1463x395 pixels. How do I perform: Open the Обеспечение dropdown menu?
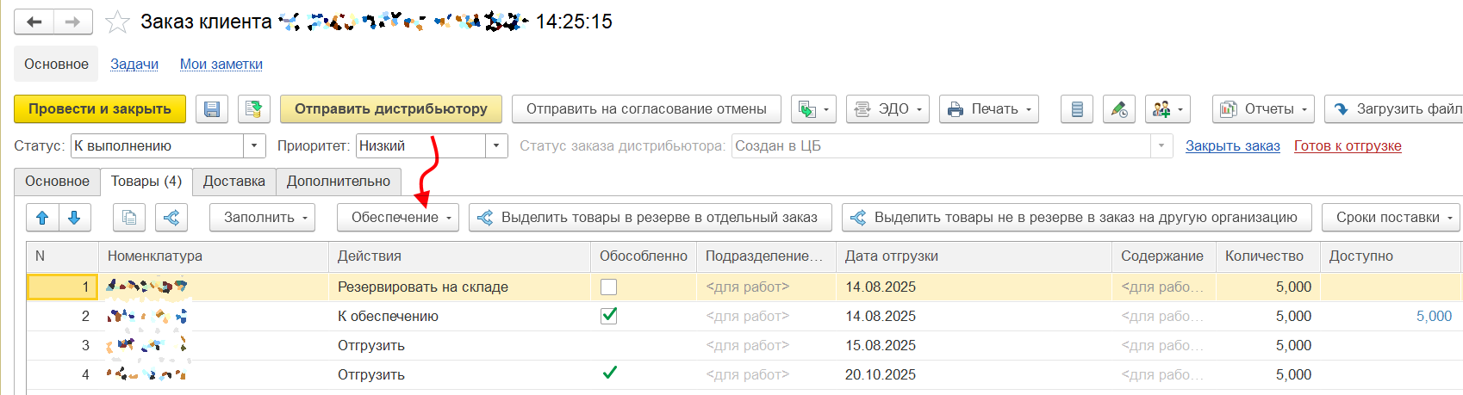click(397, 218)
